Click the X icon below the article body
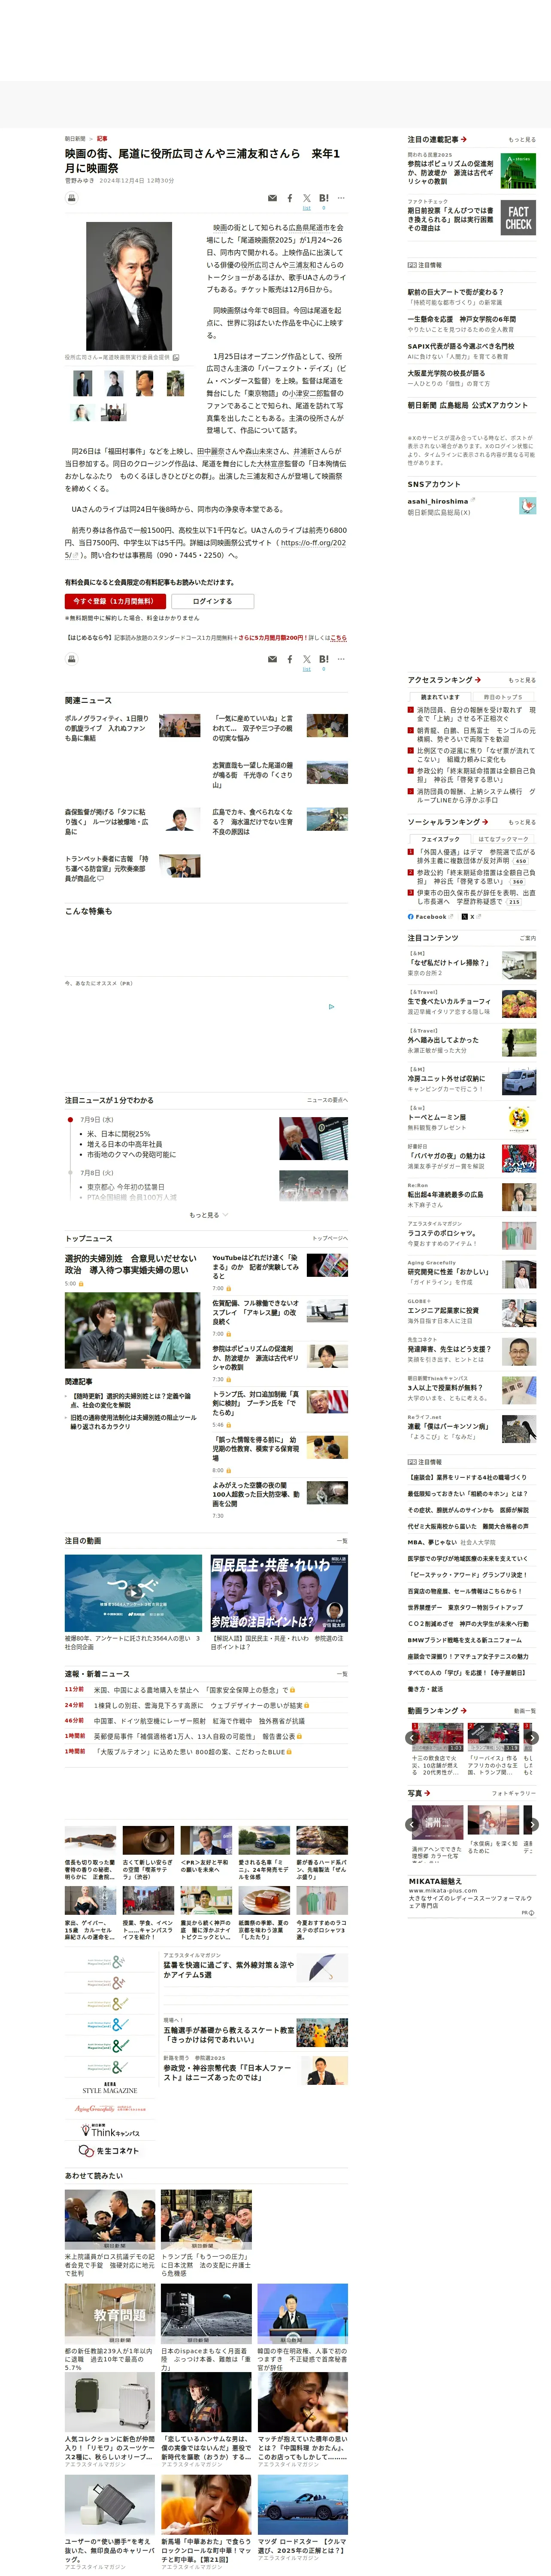The height and width of the screenshot is (2576, 551). (307, 659)
